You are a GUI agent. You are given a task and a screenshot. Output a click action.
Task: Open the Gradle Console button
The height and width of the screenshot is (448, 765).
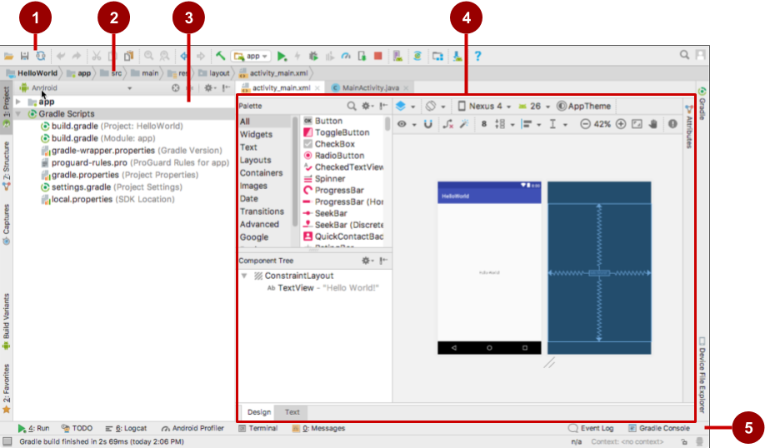pos(659,428)
